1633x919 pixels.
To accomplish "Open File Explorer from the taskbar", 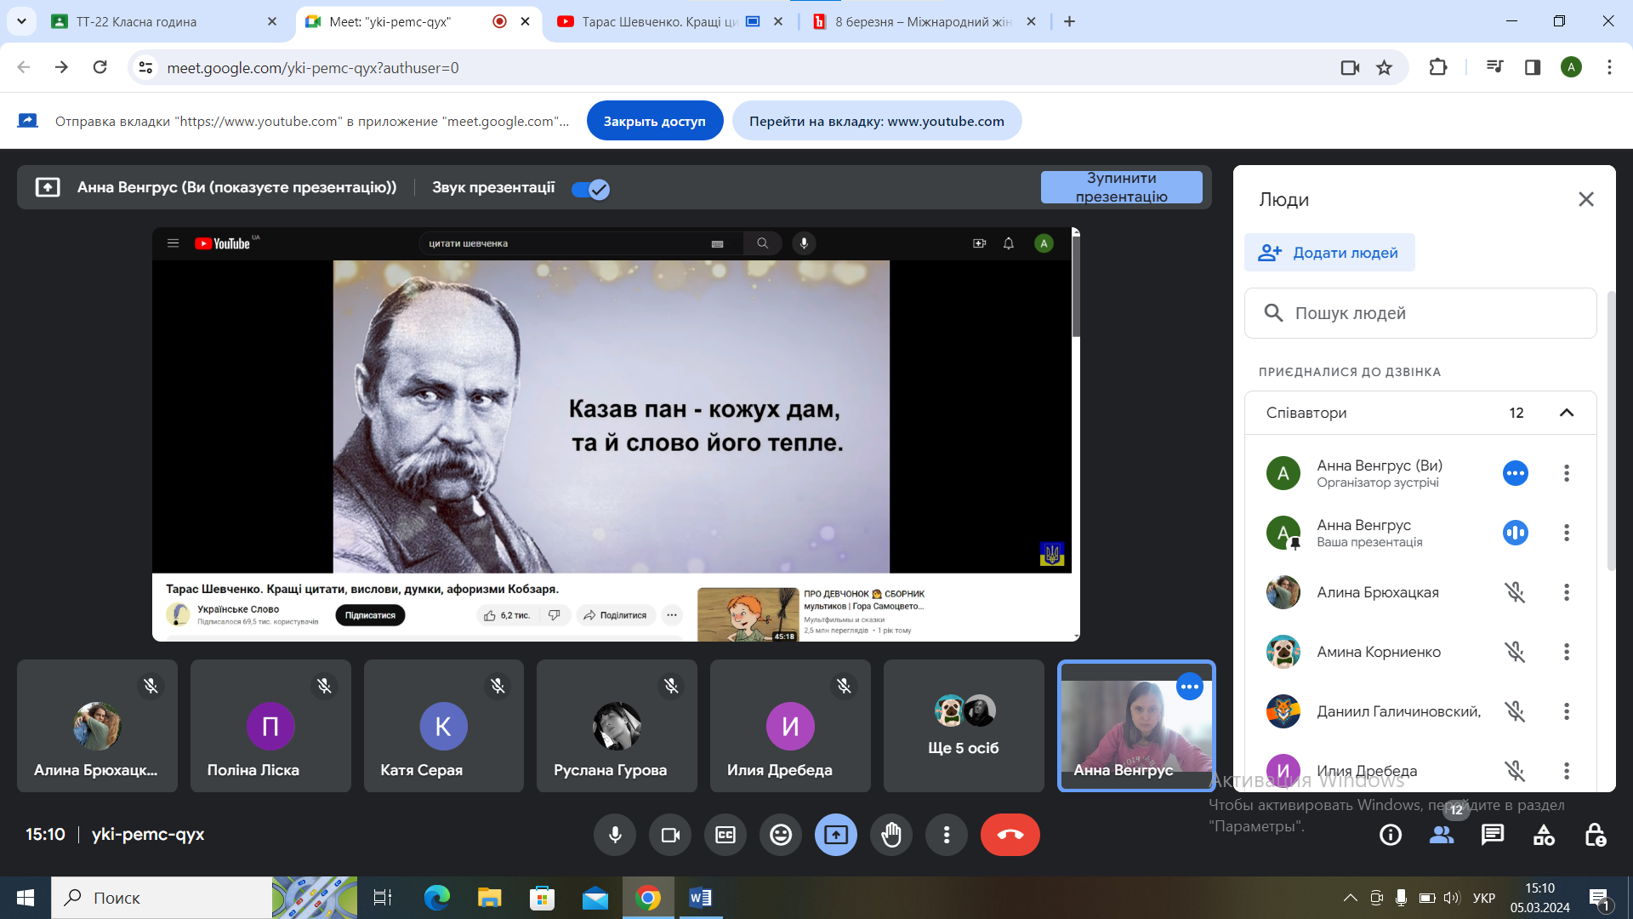I will pos(489,898).
